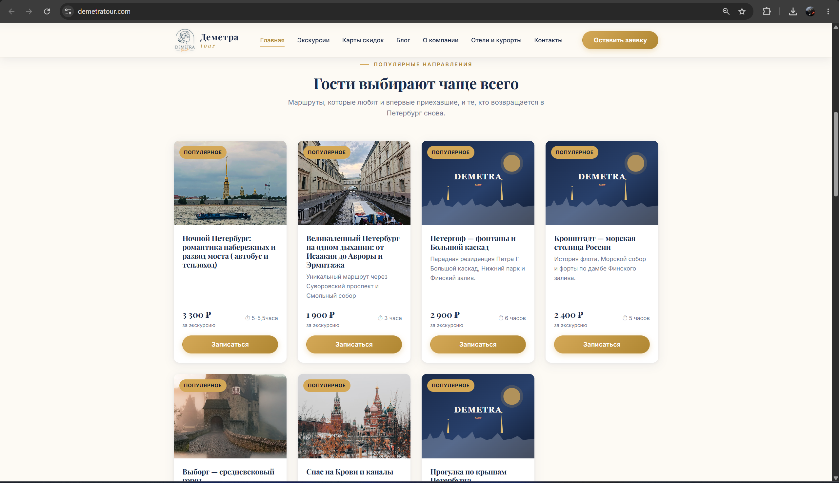Open site information icon in address bar
Viewport: 839px width, 483px height.
tap(68, 11)
